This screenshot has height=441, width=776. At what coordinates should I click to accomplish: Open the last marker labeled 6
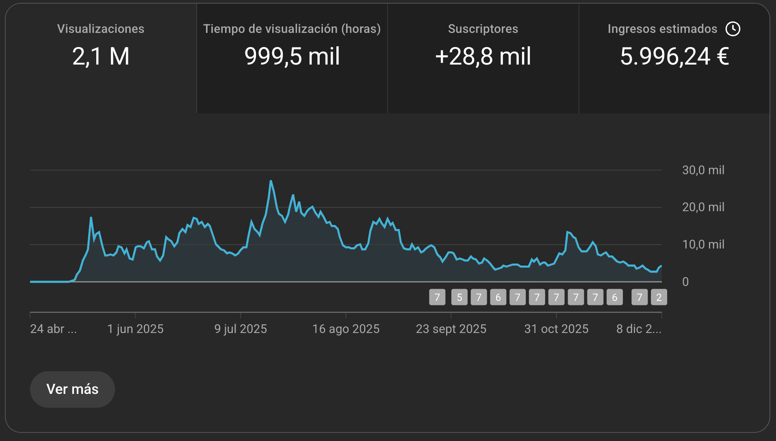click(614, 297)
